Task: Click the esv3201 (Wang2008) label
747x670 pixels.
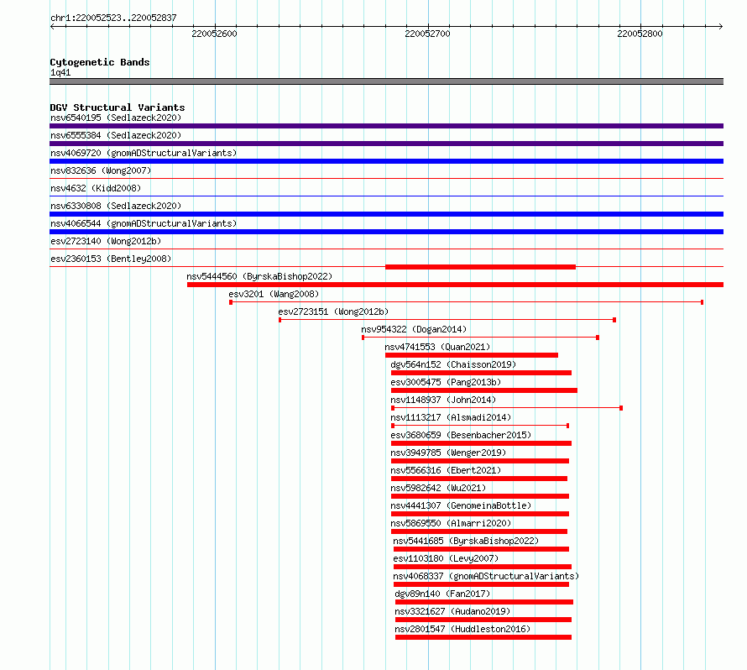Action: click(x=274, y=294)
